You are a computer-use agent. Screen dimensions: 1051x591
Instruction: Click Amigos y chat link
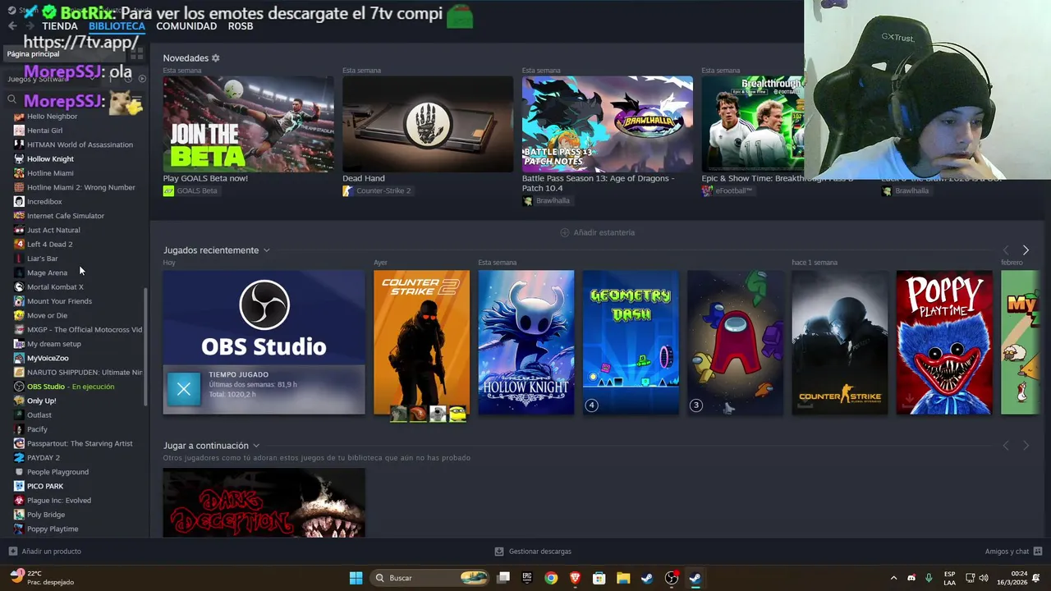pyautogui.click(x=1007, y=552)
